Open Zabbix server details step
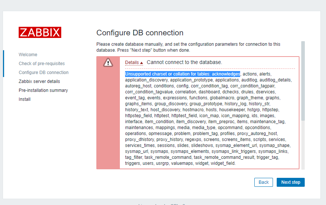Screen dimensions: 326x205 click(39, 81)
